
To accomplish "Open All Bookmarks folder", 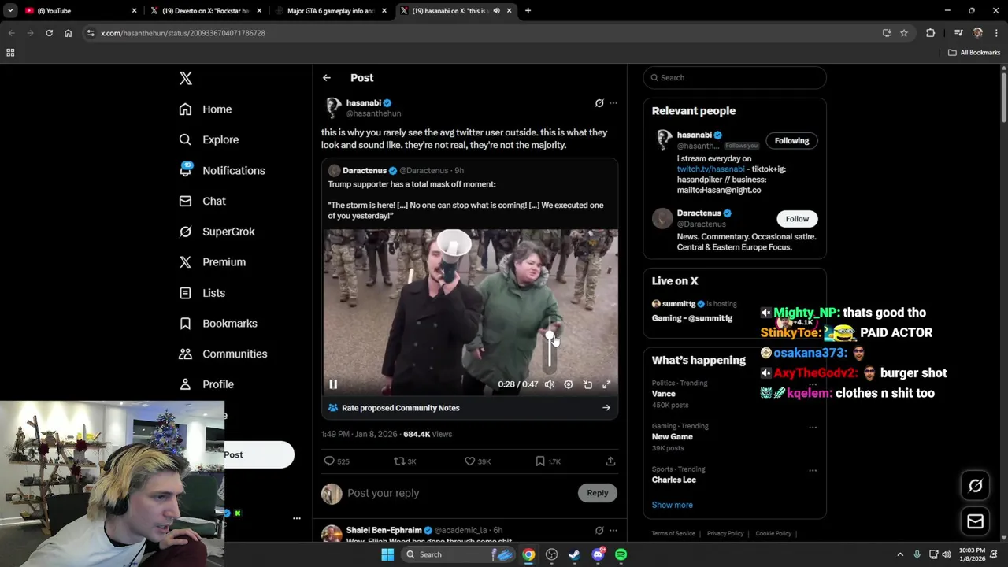I will pos(974,53).
